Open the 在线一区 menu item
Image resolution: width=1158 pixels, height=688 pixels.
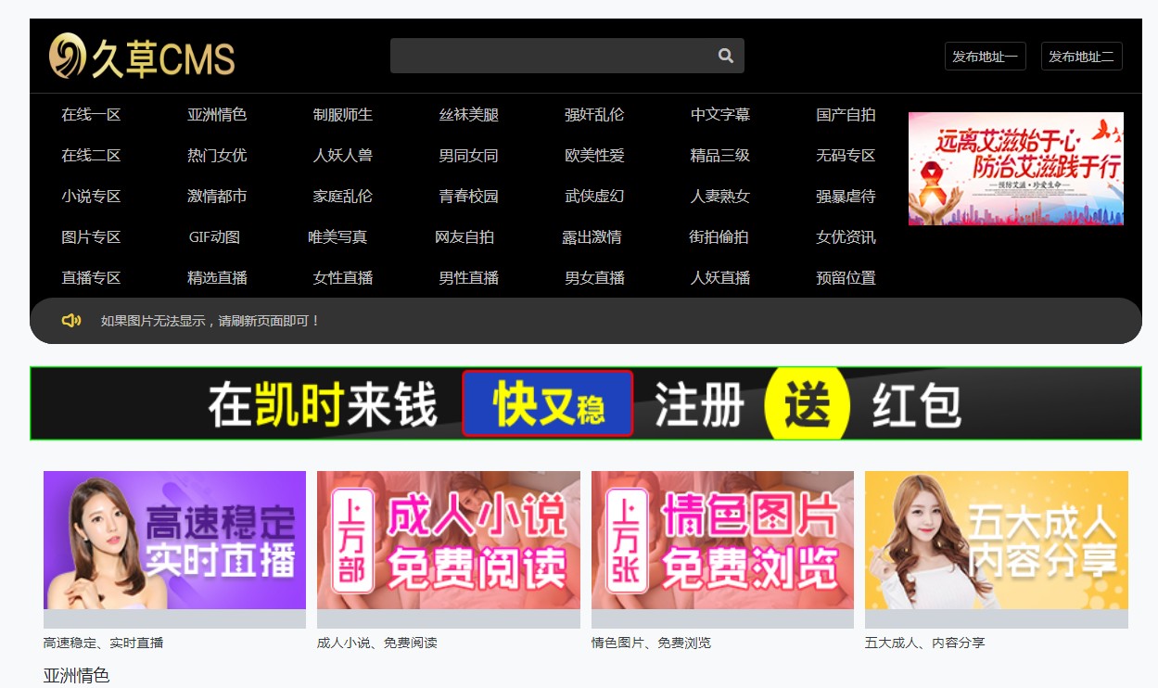pyautogui.click(x=90, y=114)
